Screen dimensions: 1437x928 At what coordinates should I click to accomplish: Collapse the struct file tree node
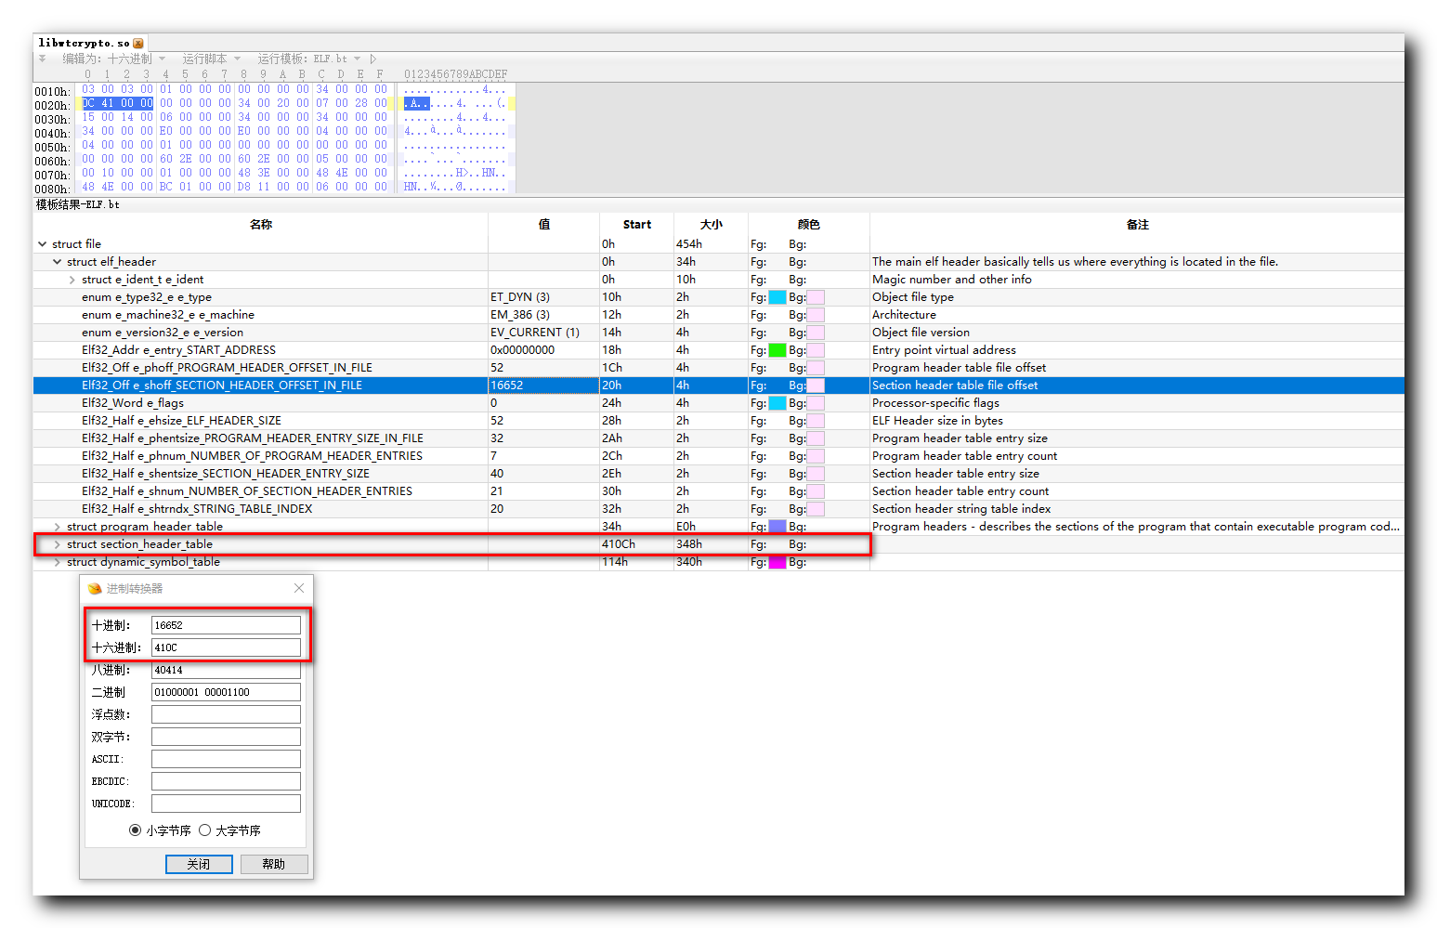[42, 244]
